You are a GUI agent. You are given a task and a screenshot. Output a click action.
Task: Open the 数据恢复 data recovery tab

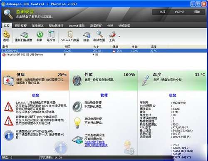click(x=96, y=26)
